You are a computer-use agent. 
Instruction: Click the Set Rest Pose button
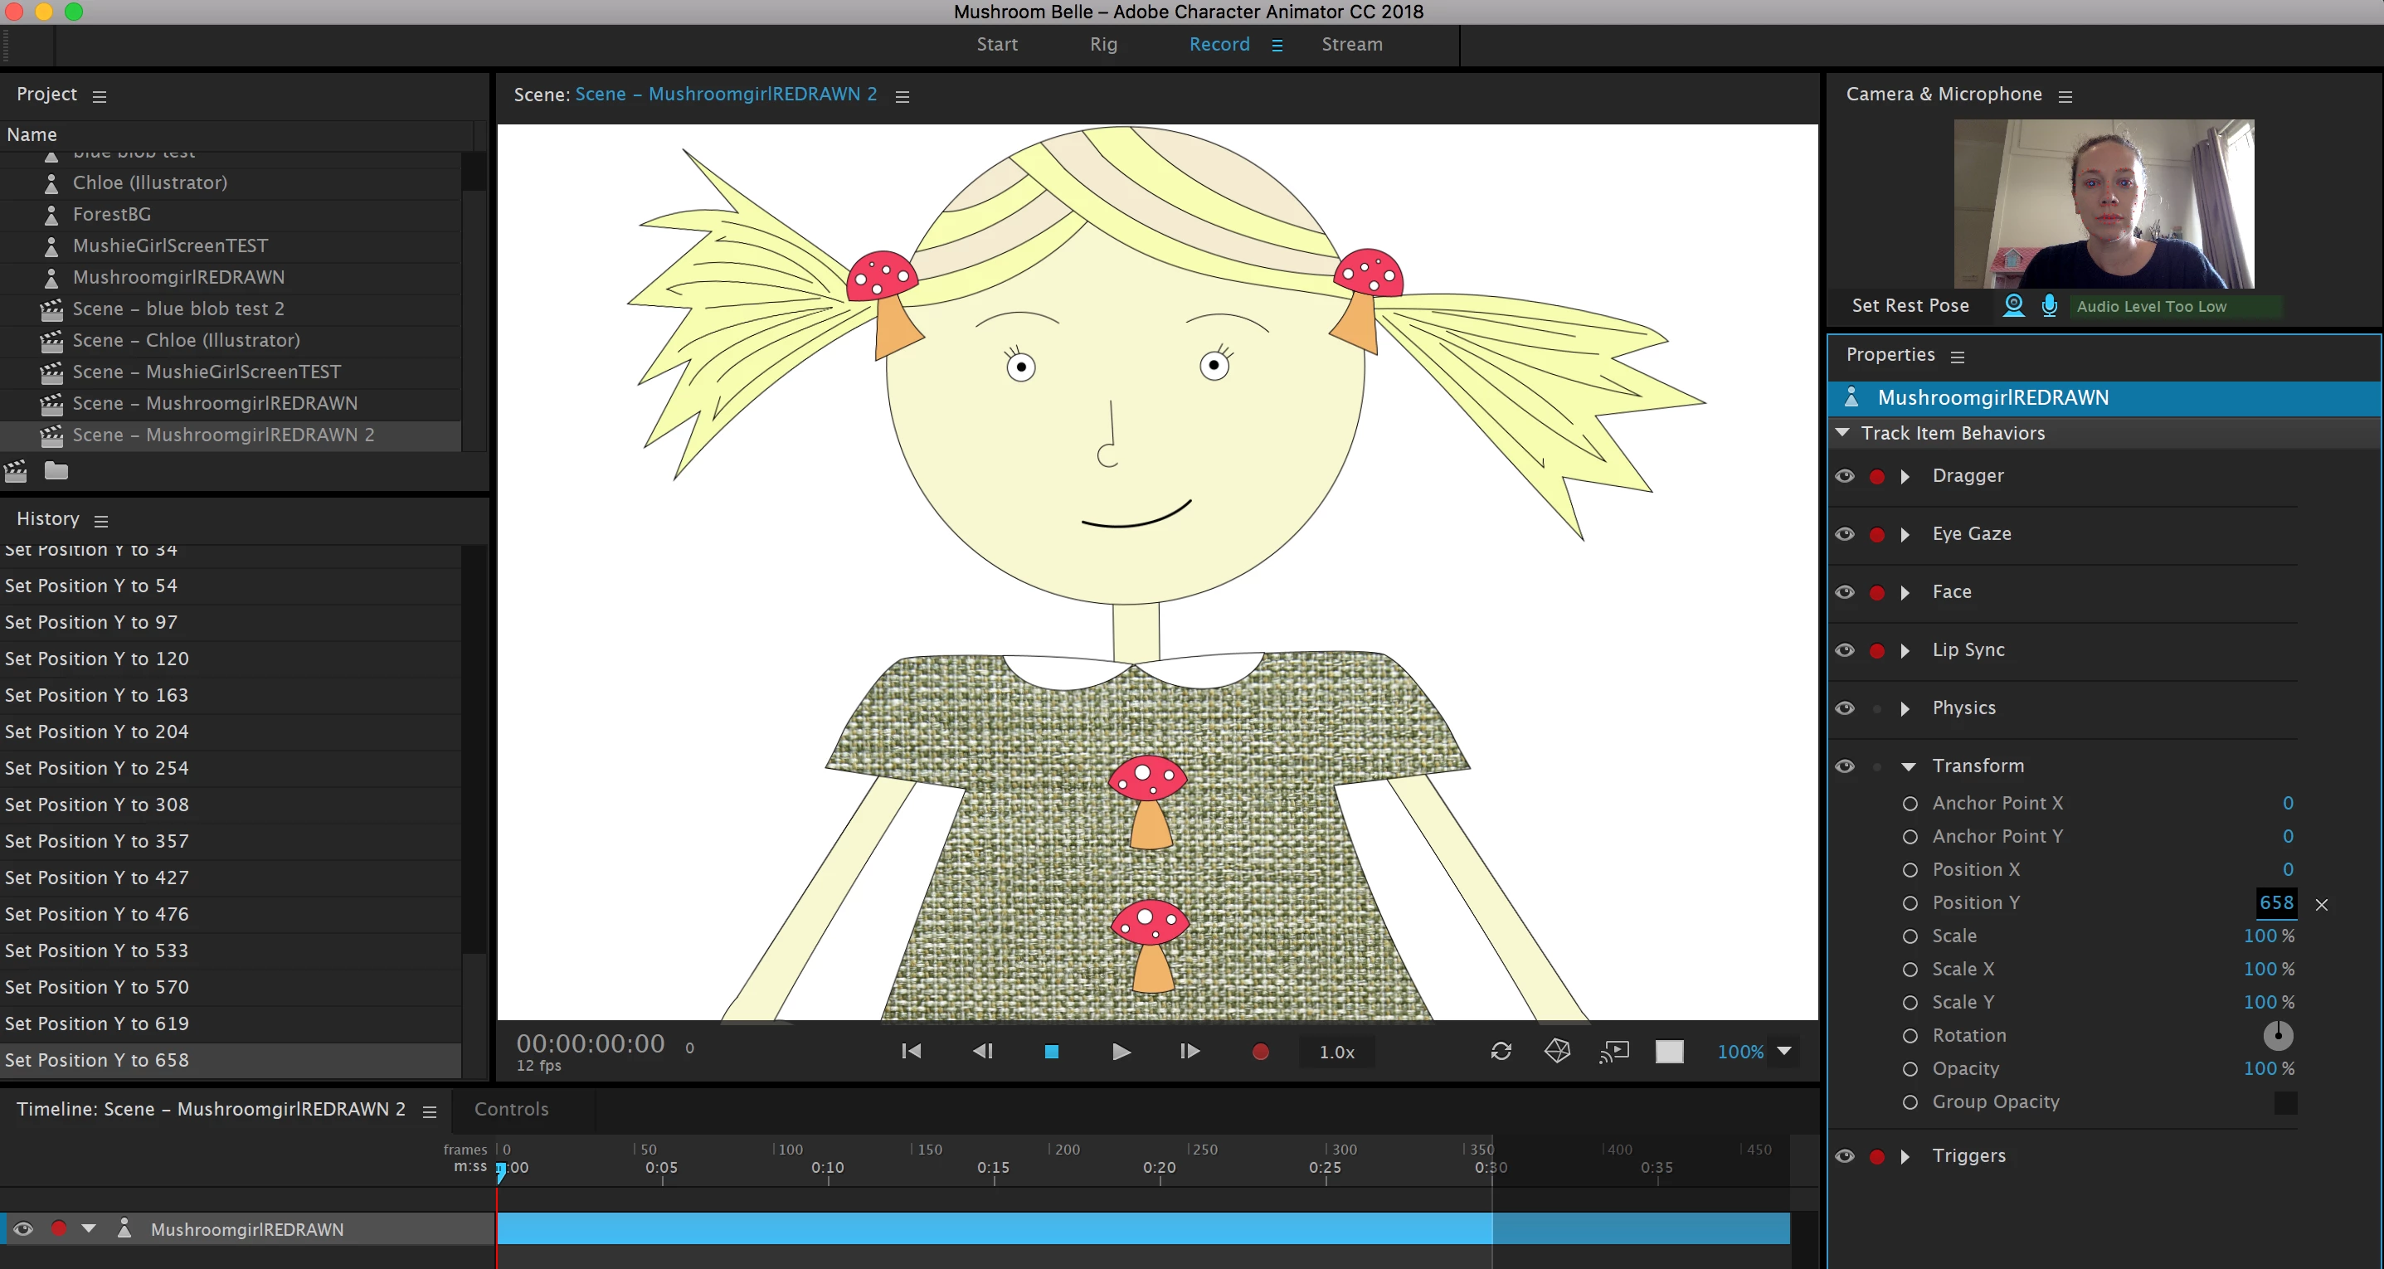(1910, 305)
